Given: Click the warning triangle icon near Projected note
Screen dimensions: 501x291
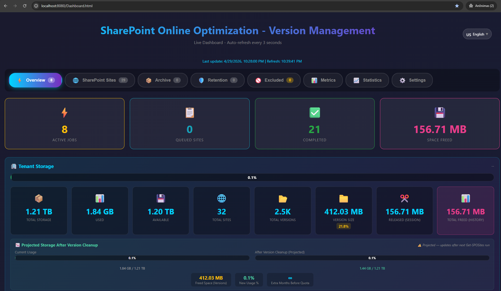Looking at the screenshot, I should point(420,245).
